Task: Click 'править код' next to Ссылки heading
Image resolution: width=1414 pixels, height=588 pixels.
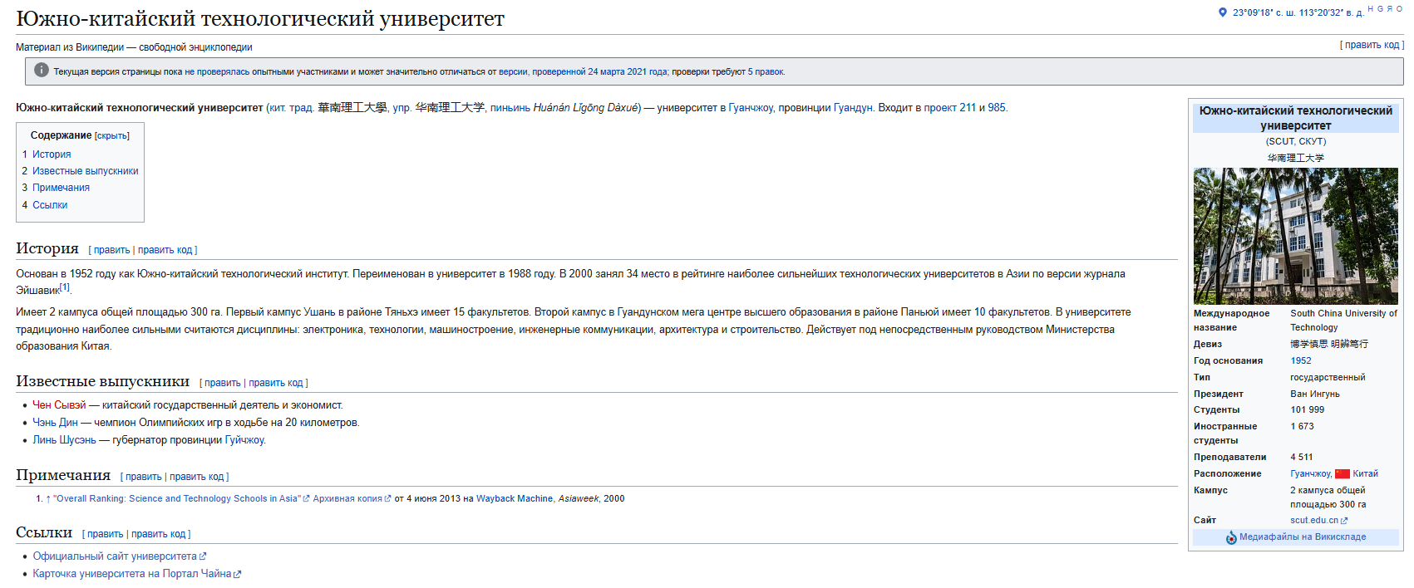Action: point(158,534)
